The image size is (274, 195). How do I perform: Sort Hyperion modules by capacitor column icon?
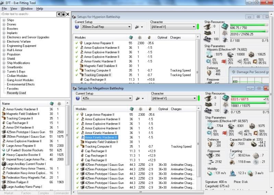pos(149,37)
